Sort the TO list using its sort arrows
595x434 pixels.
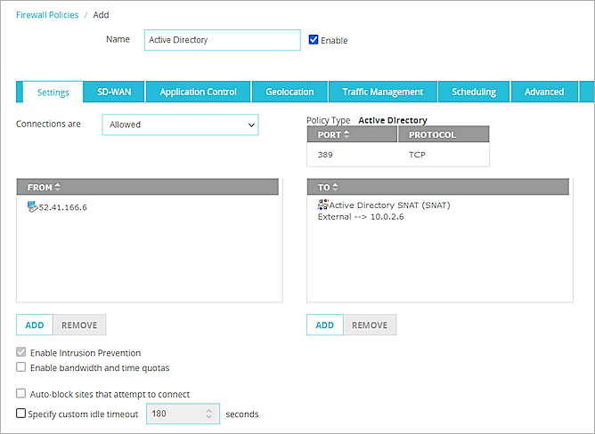pos(334,187)
